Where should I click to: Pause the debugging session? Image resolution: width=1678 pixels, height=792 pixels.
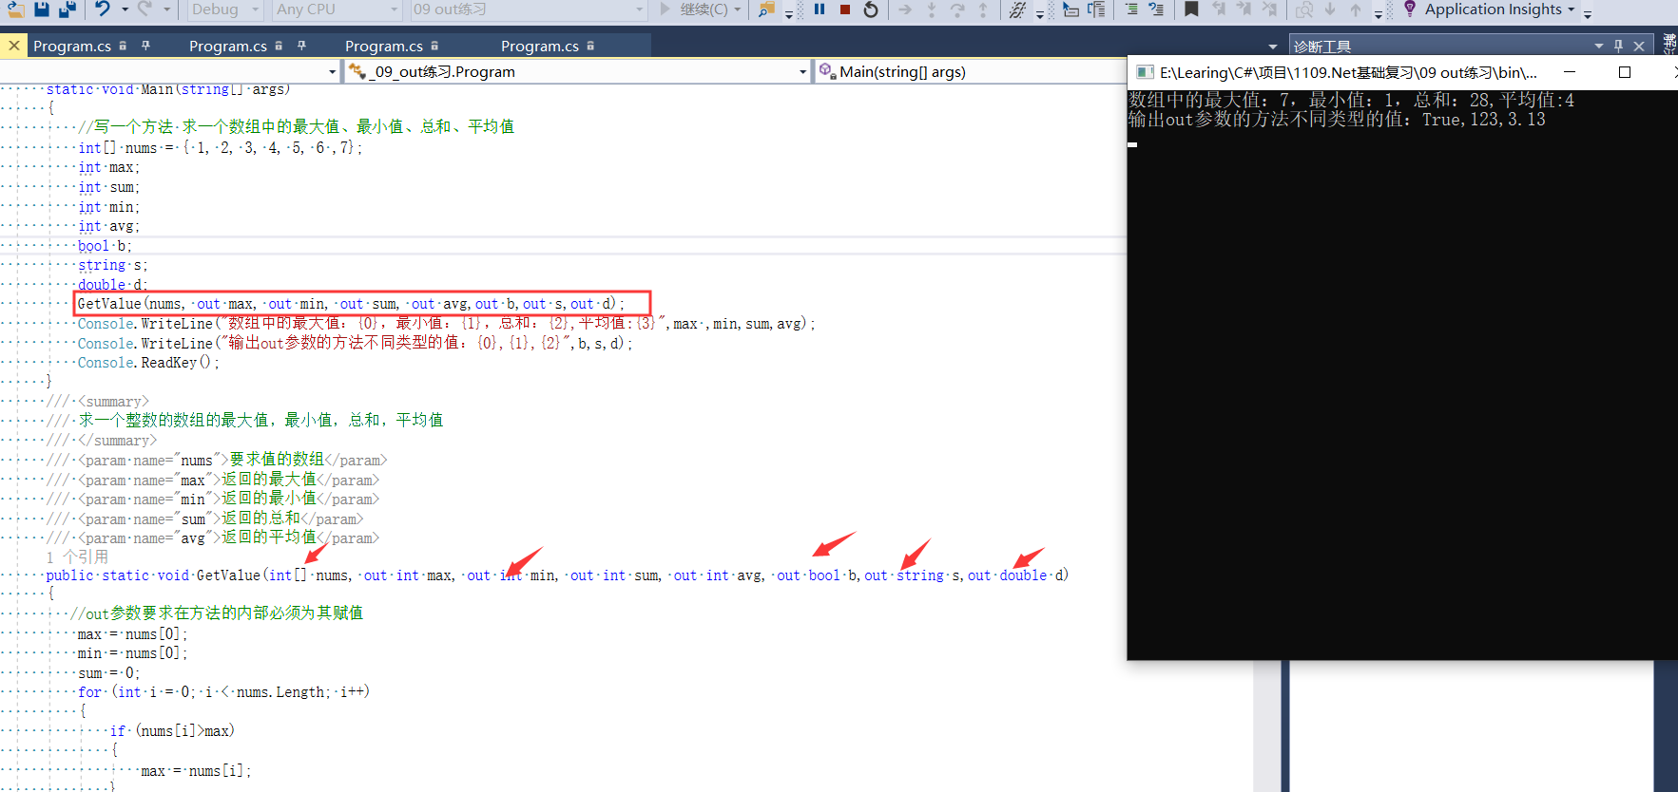(x=820, y=9)
